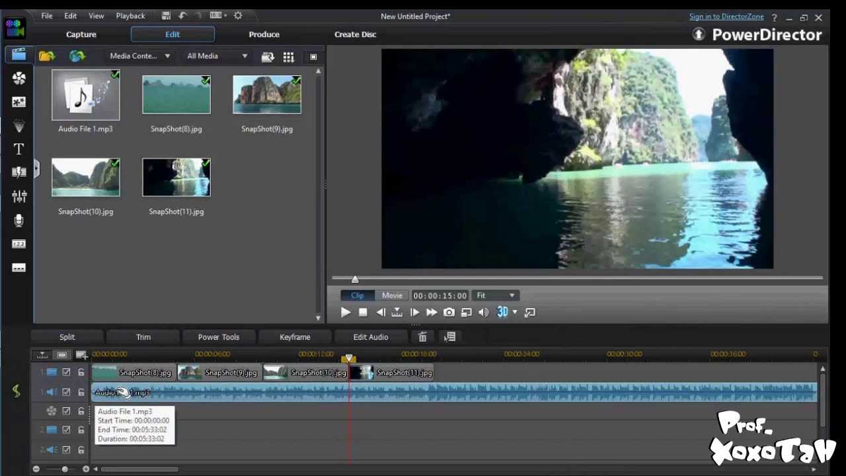The image size is (846, 476).
Task: Switch to the Produce tab
Action: click(264, 34)
